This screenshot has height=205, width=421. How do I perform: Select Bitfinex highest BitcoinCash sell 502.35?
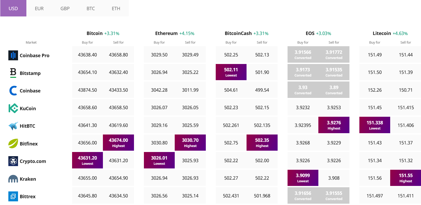coord(262,143)
